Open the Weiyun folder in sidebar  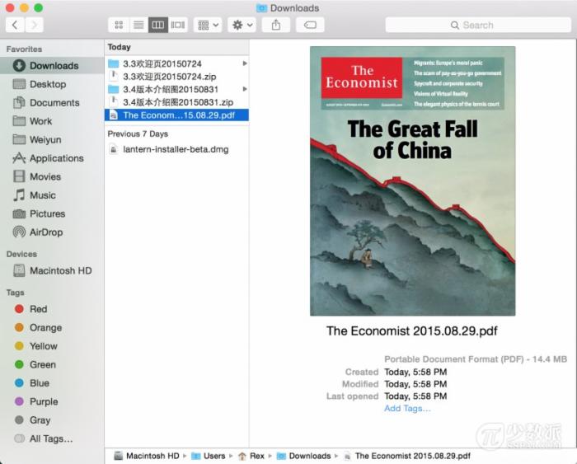click(52, 140)
